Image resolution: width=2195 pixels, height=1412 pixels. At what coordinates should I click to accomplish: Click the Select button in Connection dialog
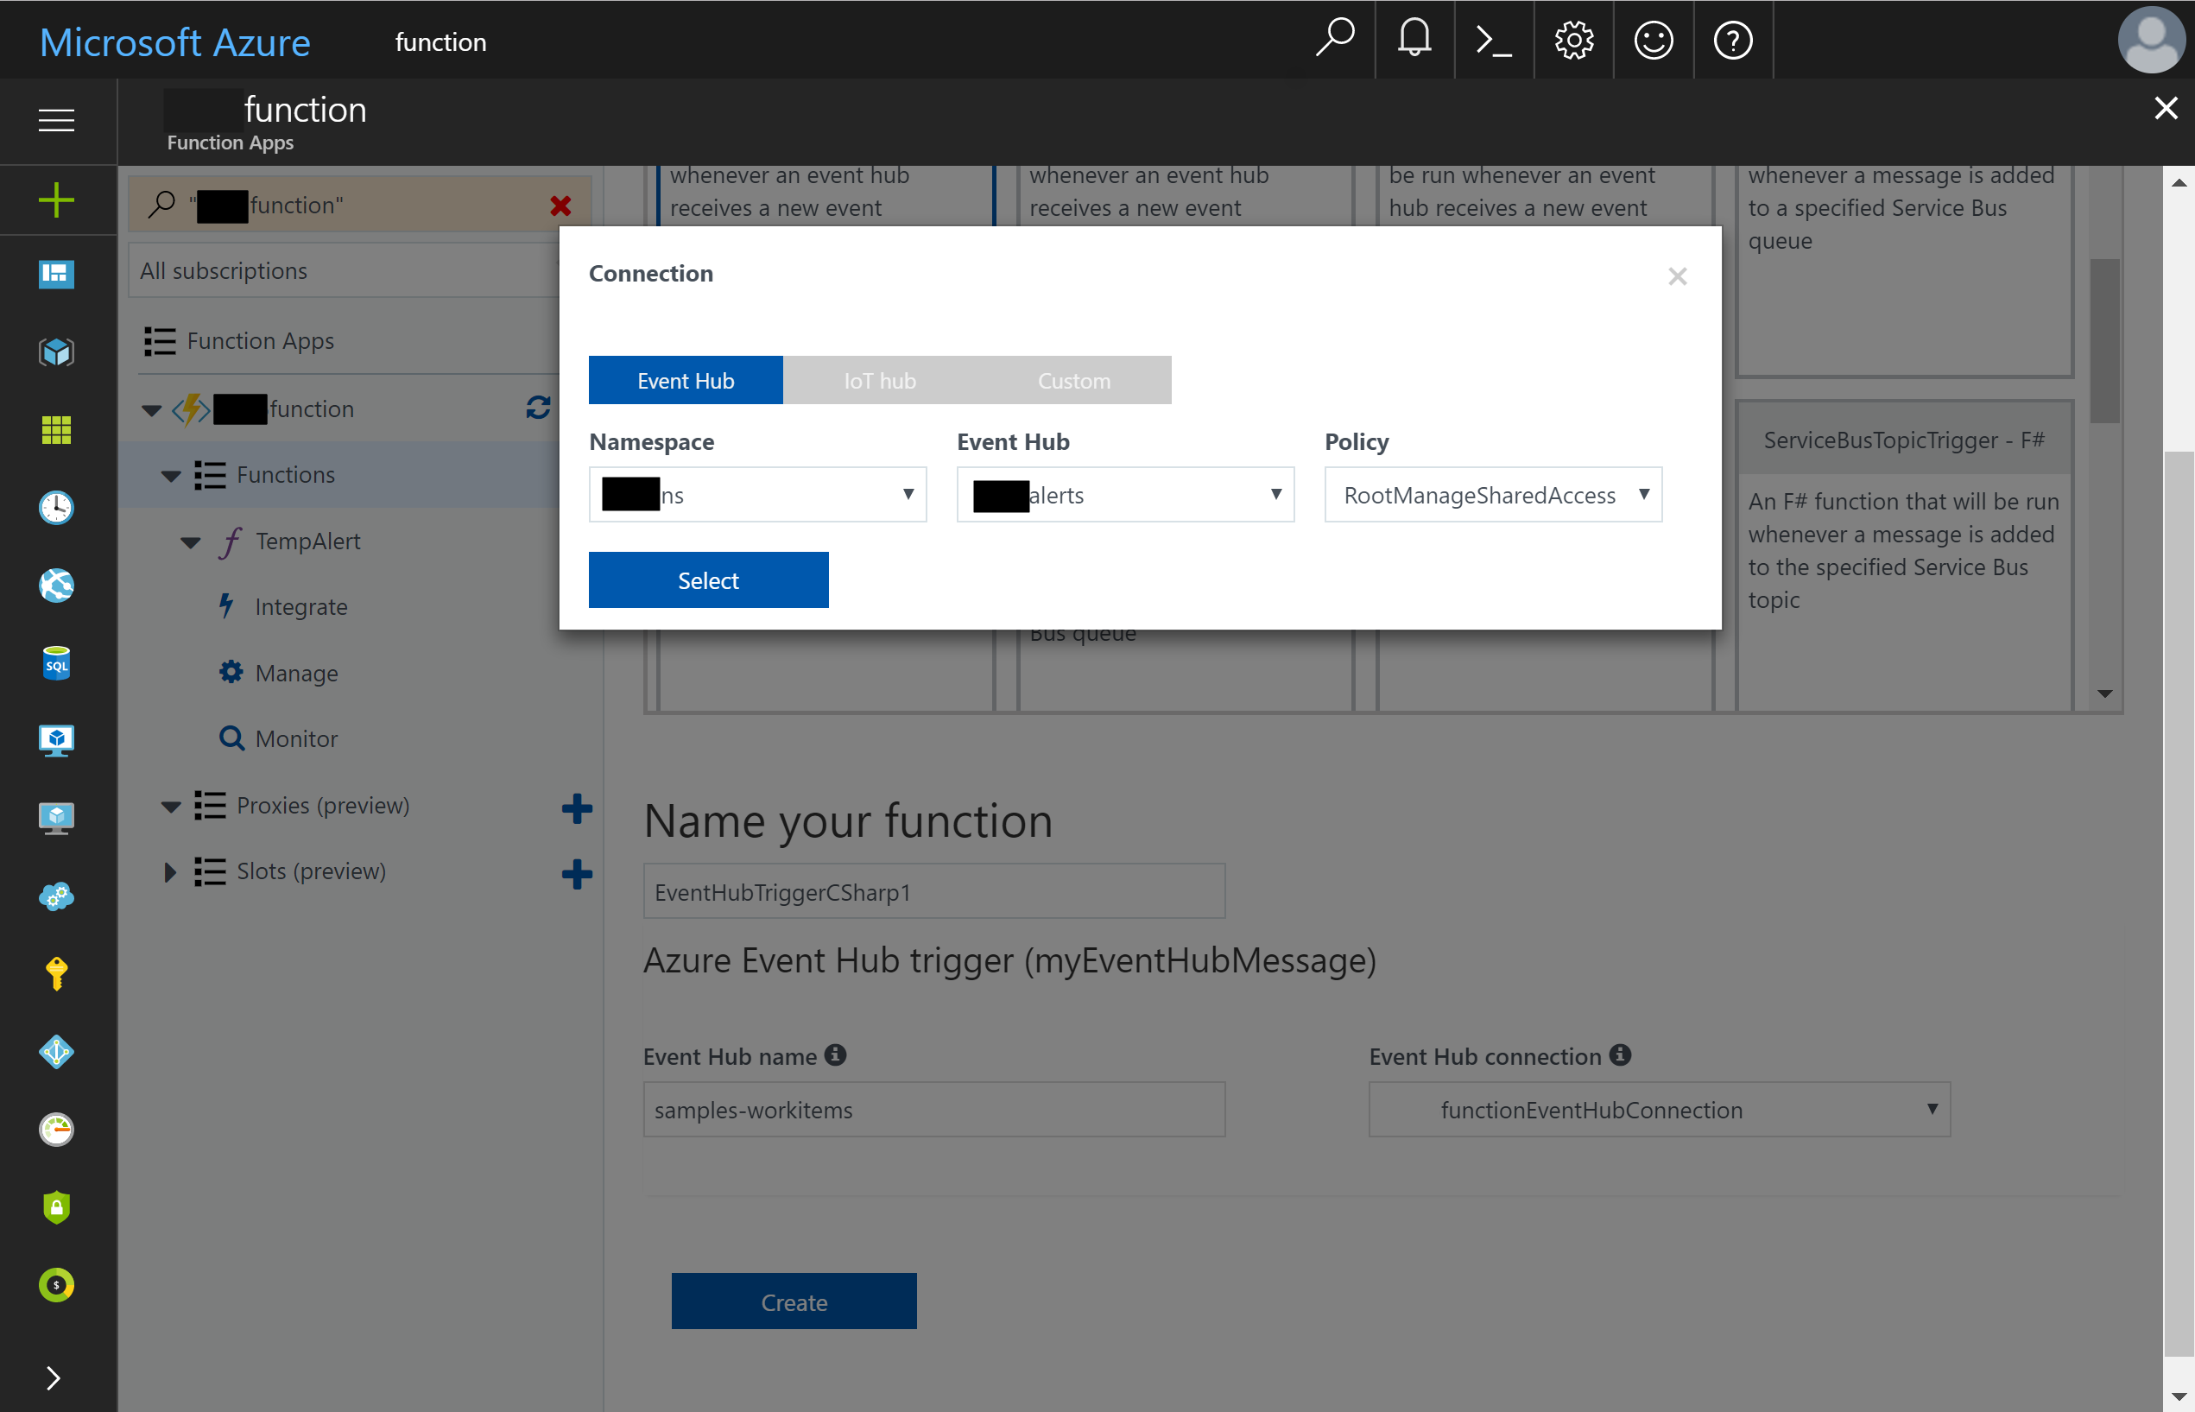click(x=708, y=579)
